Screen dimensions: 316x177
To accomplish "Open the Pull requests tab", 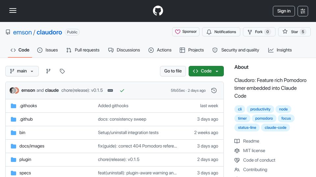I will (x=83, y=50).
